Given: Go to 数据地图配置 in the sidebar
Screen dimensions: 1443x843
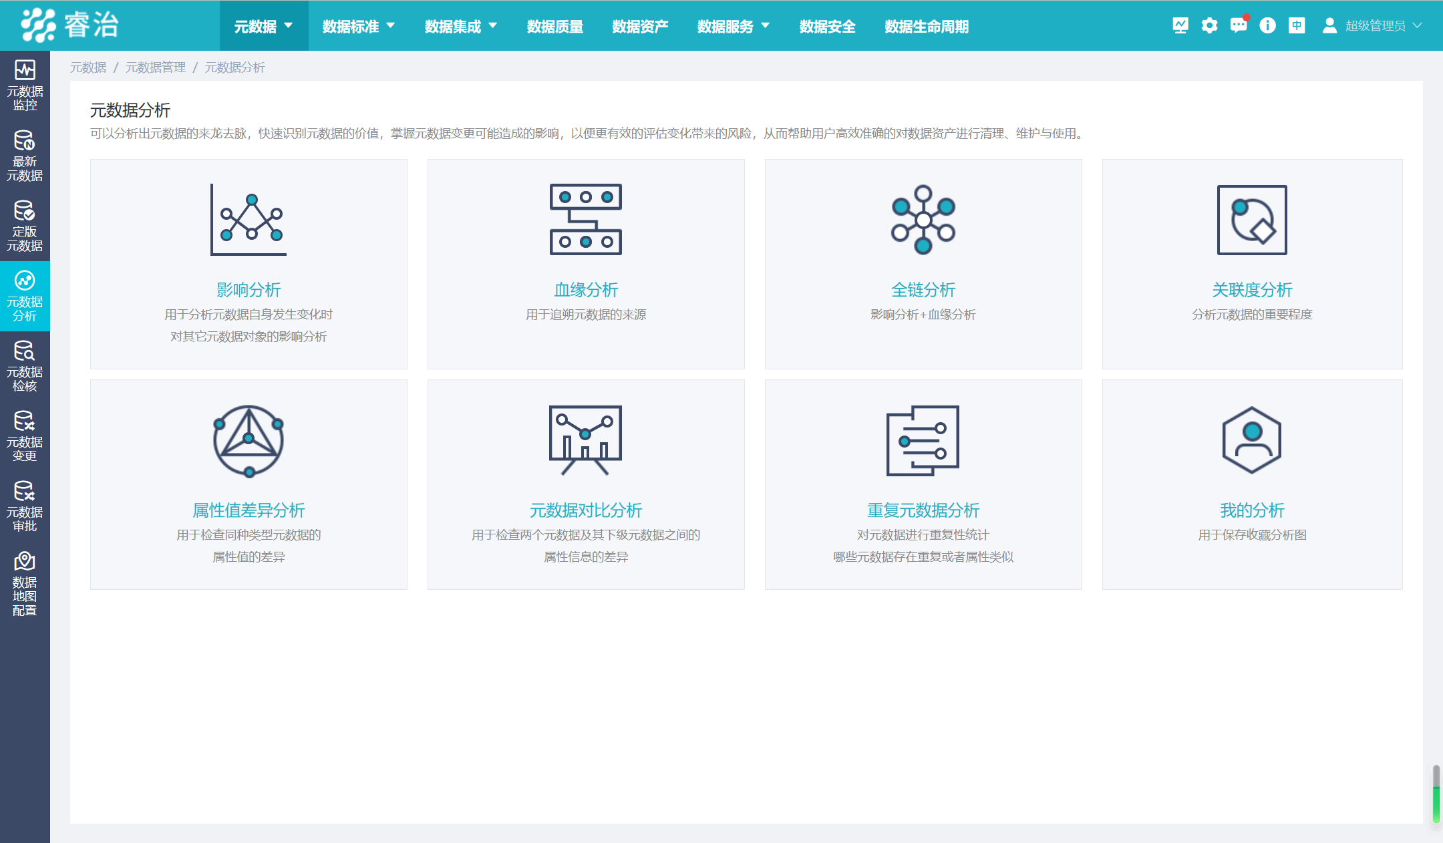Looking at the screenshot, I should 25,583.
